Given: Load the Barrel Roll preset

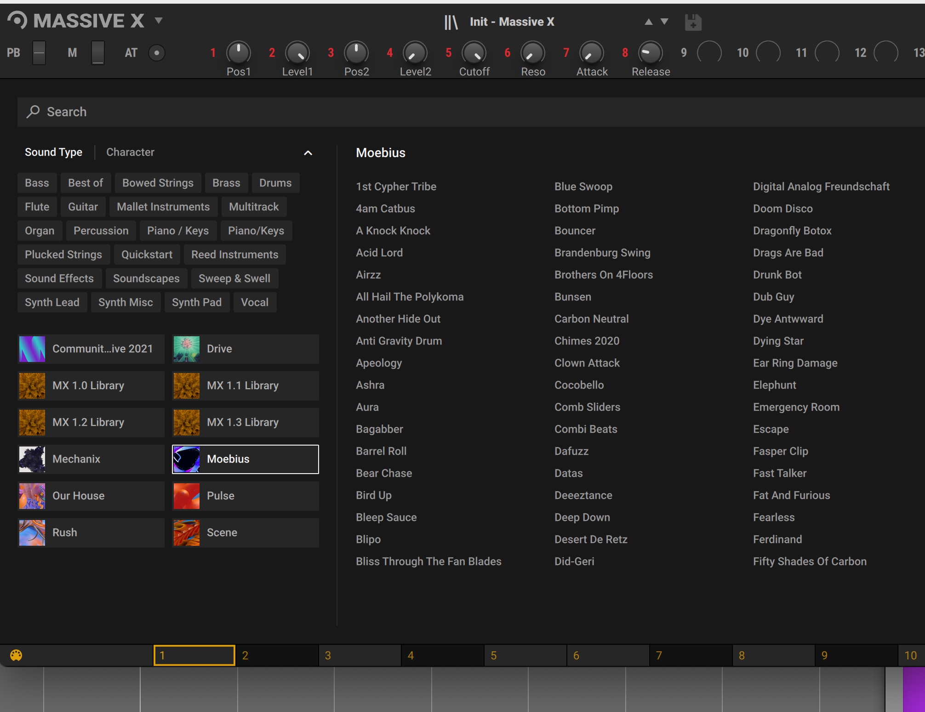Looking at the screenshot, I should coord(381,451).
